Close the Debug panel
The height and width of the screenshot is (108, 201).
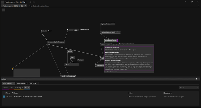(x=199, y=79)
